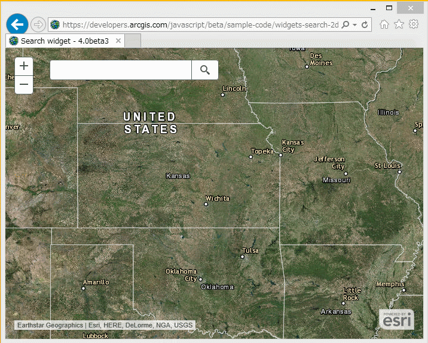The image size is (428, 343).
Task: Click the map zoom out minus button
Action: 24,85
